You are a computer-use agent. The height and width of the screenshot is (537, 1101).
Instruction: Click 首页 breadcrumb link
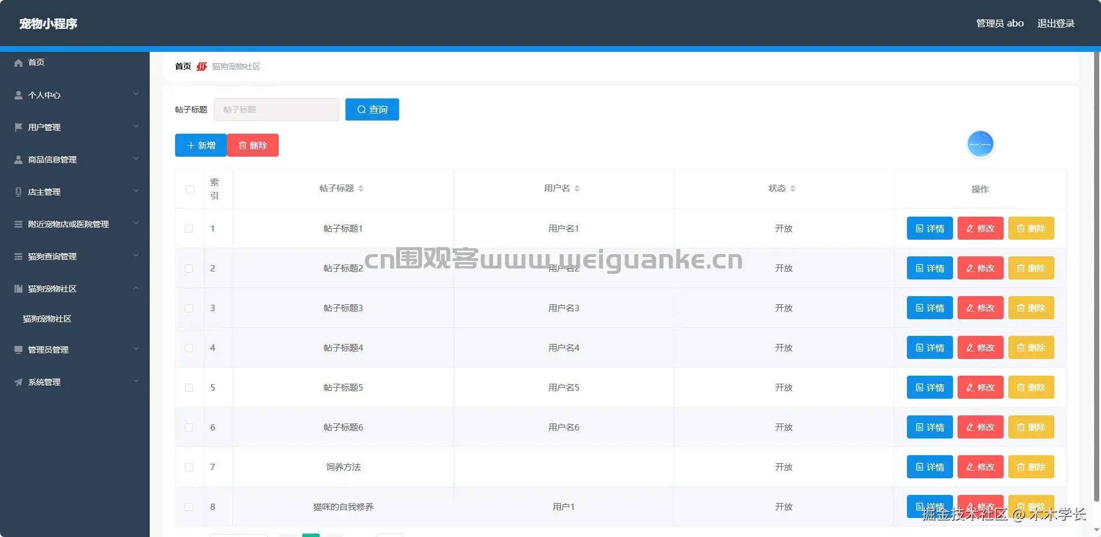pos(183,66)
